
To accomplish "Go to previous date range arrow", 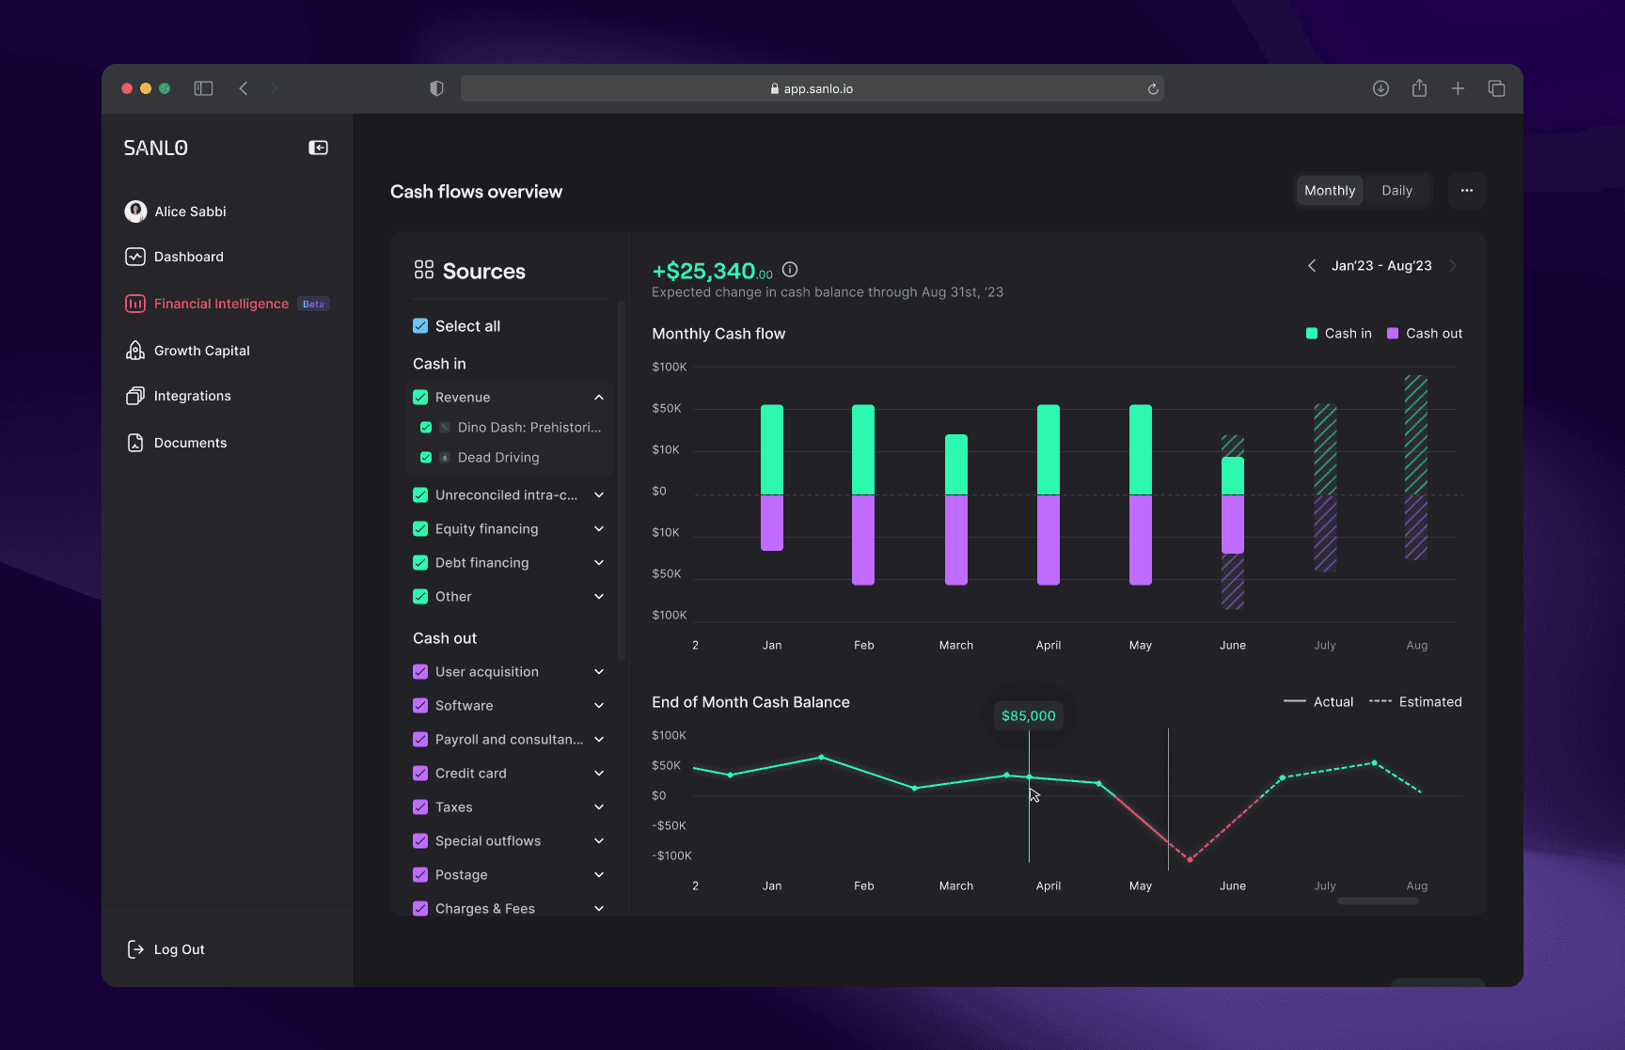I will click(1312, 266).
